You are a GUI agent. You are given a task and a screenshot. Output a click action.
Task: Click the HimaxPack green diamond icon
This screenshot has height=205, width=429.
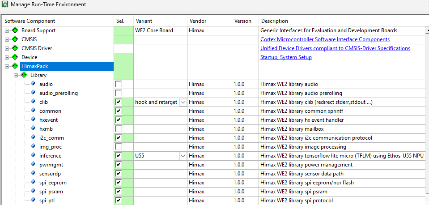15,66
